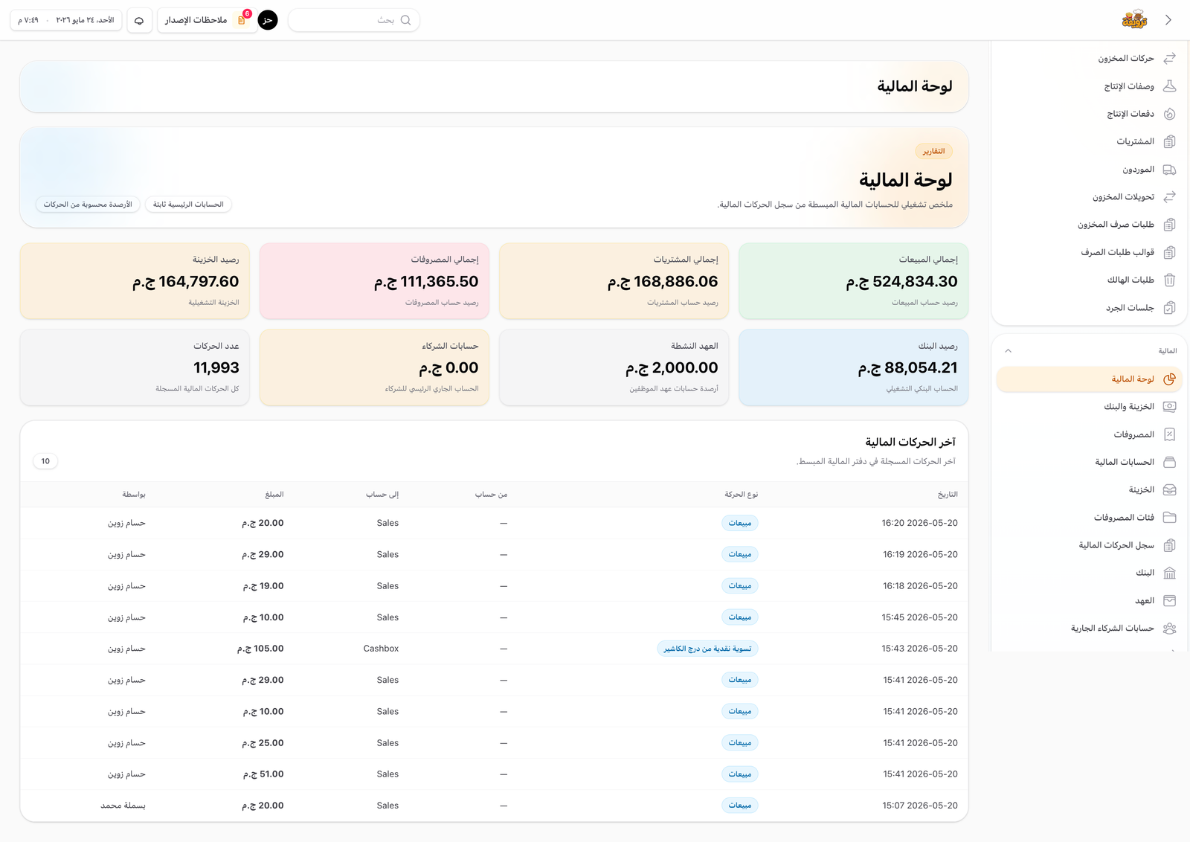The width and height of the screenshot is (1190, 842).
Task: Click the الحسابات الرئيسية ثابتة chip
Action: point(188,205)
